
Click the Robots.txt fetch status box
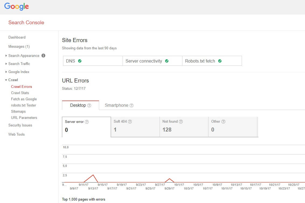(212, 61)
